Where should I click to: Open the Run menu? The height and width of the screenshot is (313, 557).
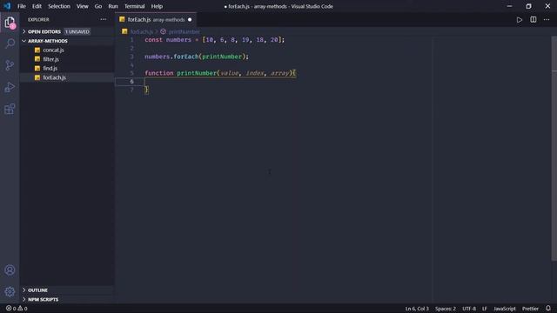tap(113, 6)
